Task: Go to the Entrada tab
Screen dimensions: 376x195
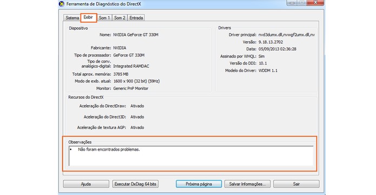Action: point(136,18)
